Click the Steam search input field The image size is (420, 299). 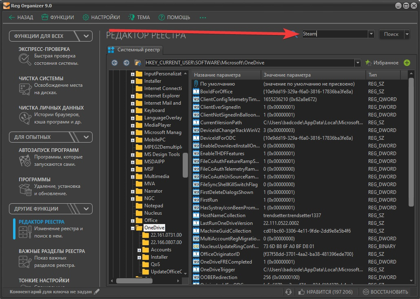(335, 34)
